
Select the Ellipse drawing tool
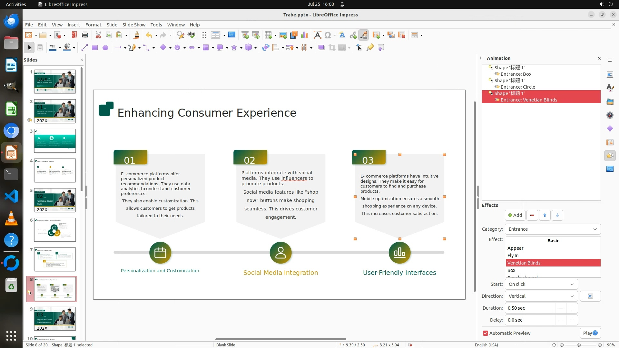click(x=105, y=48)
